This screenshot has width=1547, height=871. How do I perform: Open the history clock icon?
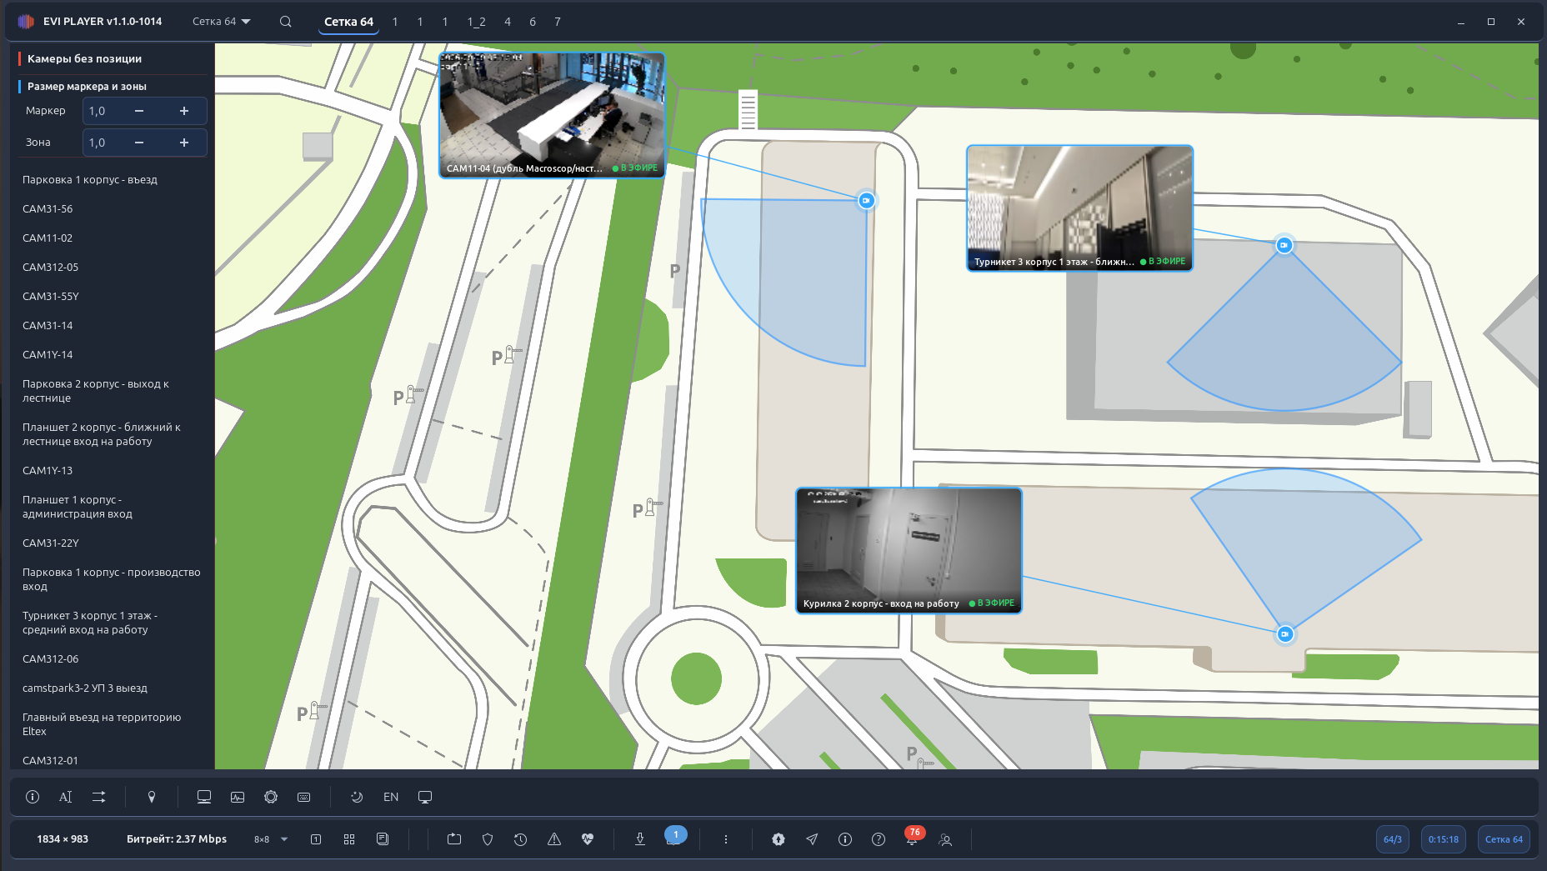click(x=521, y=839)
